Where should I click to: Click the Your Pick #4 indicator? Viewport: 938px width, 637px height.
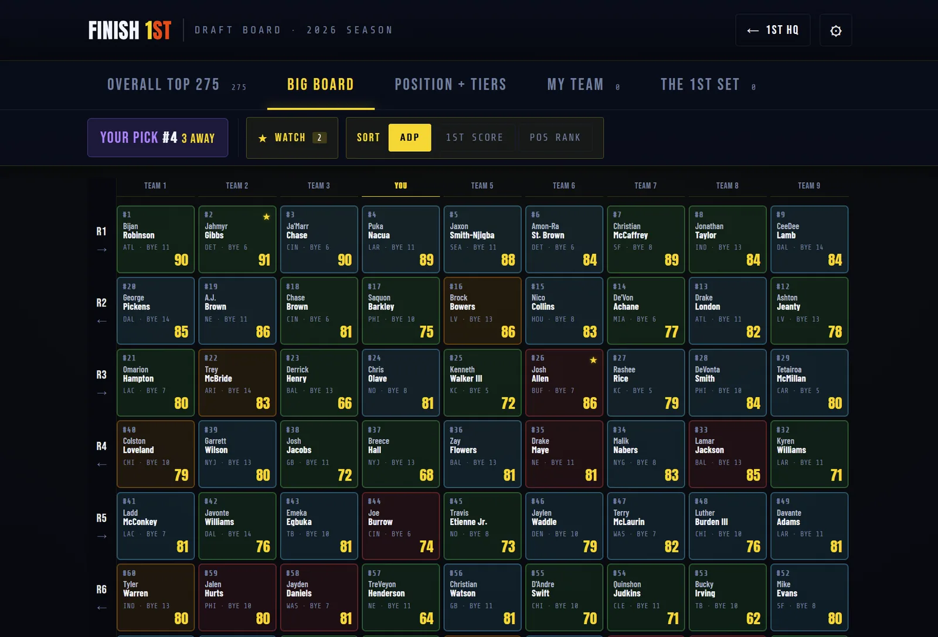coord(158,138)
